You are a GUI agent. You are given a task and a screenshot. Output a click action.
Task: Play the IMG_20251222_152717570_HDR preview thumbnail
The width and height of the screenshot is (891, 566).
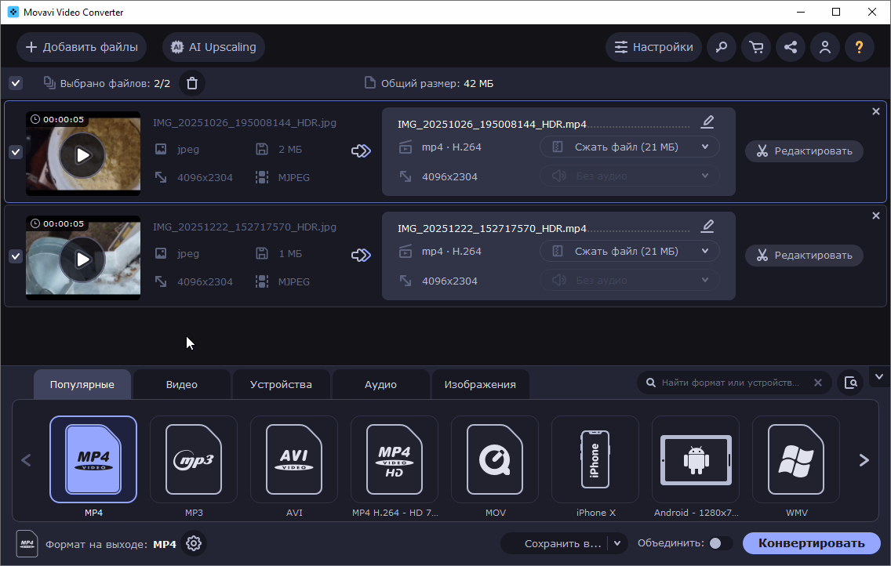[83, 259]
